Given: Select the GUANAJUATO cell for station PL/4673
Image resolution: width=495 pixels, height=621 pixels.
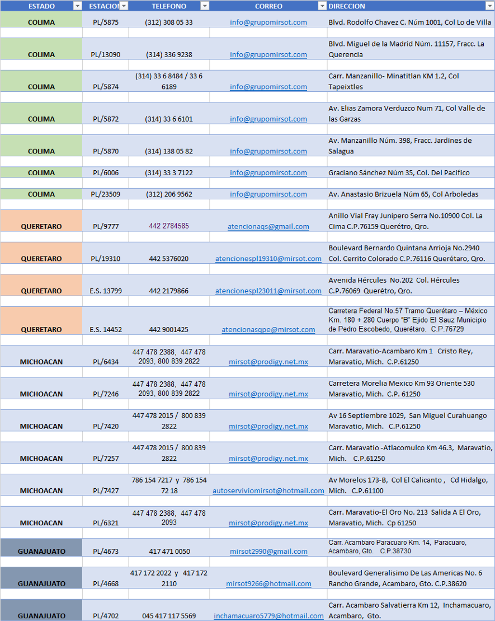Looking at the screenshot, I should coord(41,552).
